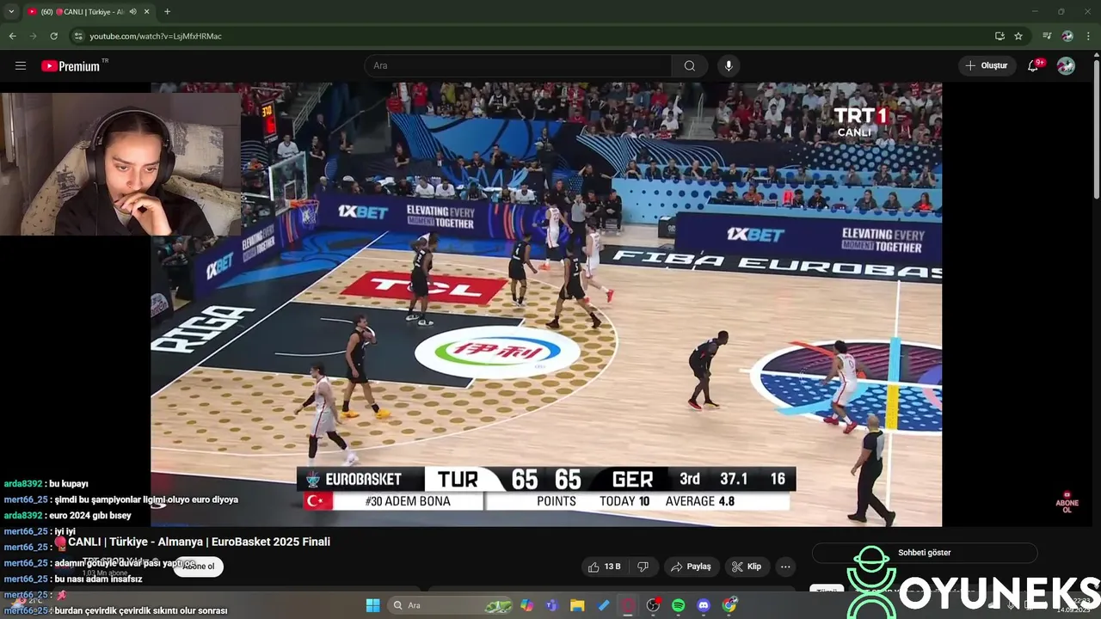Go back to previous browser page
The height and width of the screenshot is (619, 1101).
click(x=12, y=36)
